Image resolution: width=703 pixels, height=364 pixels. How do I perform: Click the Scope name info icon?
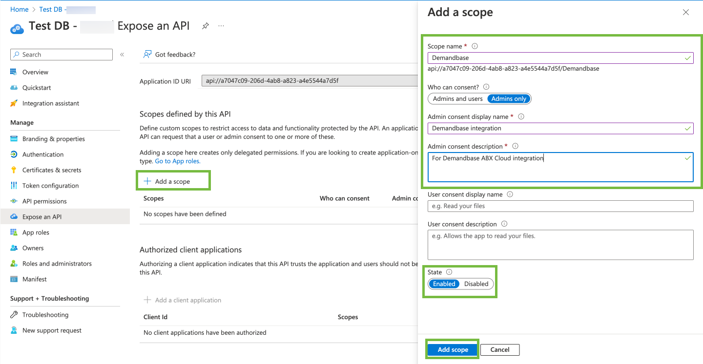475,46
